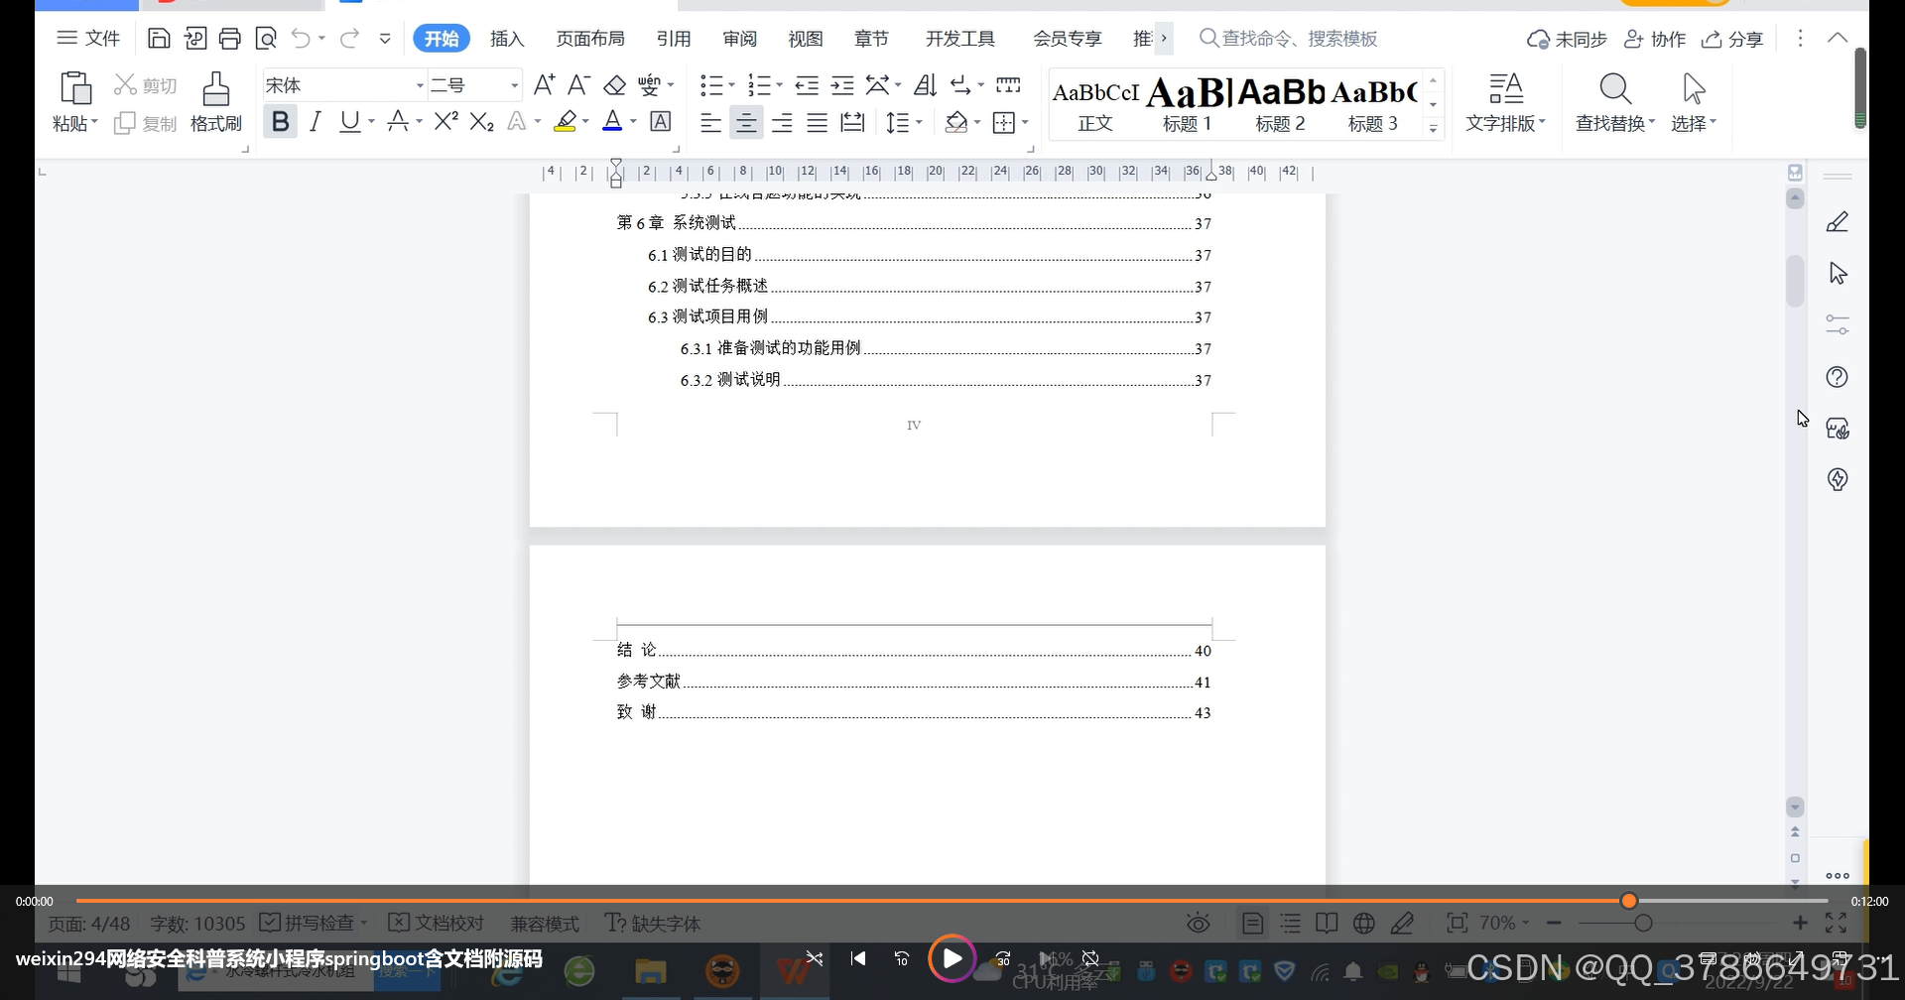1905x1000 pixels.
Task: Switch to the 开发工具 tab
Action: coord(960,38)
